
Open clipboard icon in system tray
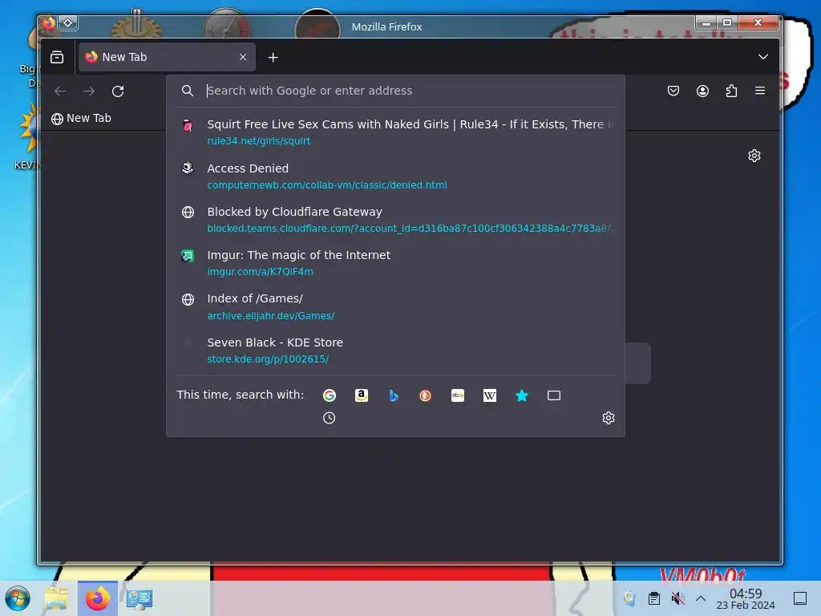[x=654, y=598]
